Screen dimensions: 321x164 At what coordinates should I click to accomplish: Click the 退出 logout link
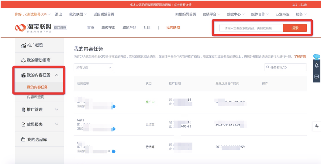(x=58, y=14)
